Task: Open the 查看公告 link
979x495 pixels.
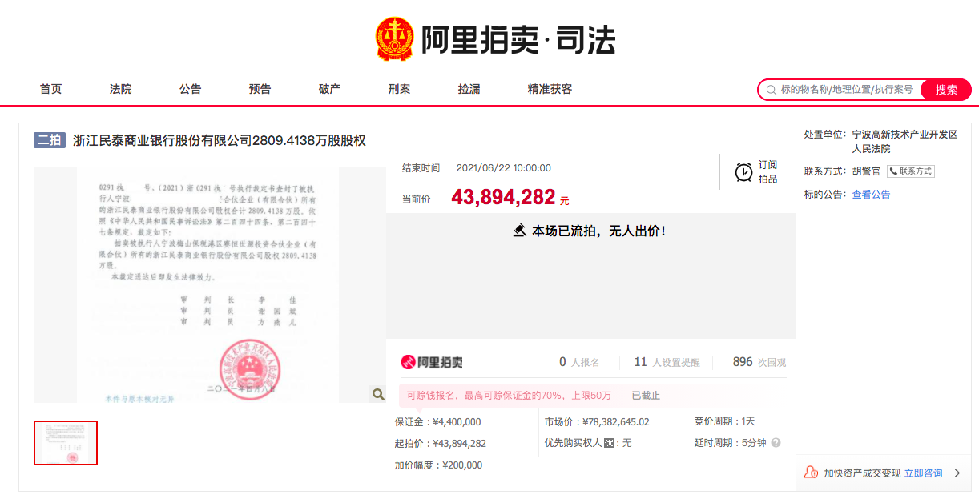Action: [x=871, y=195]
